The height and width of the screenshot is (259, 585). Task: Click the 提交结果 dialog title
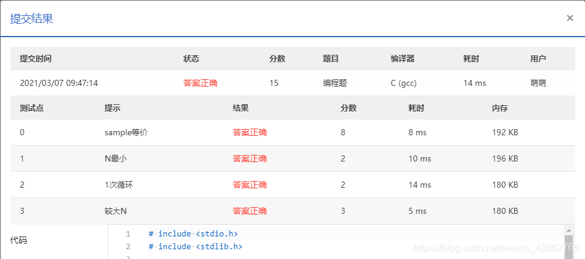[x=32, y=19]
